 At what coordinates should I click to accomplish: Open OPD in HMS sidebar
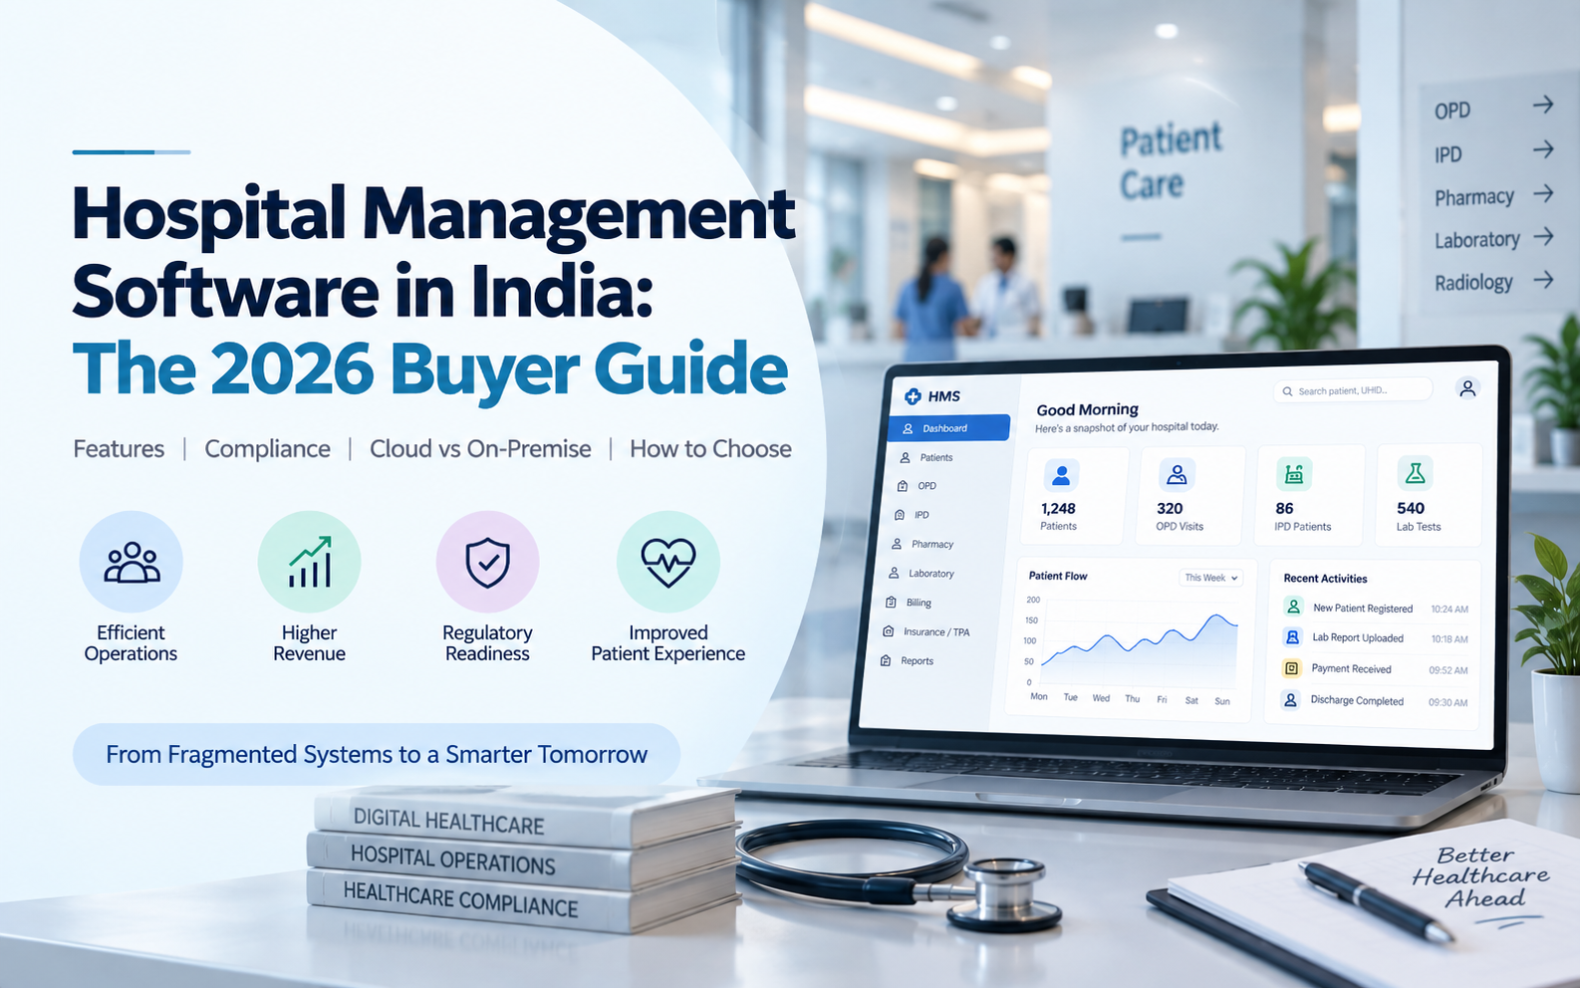coord(917,486)
